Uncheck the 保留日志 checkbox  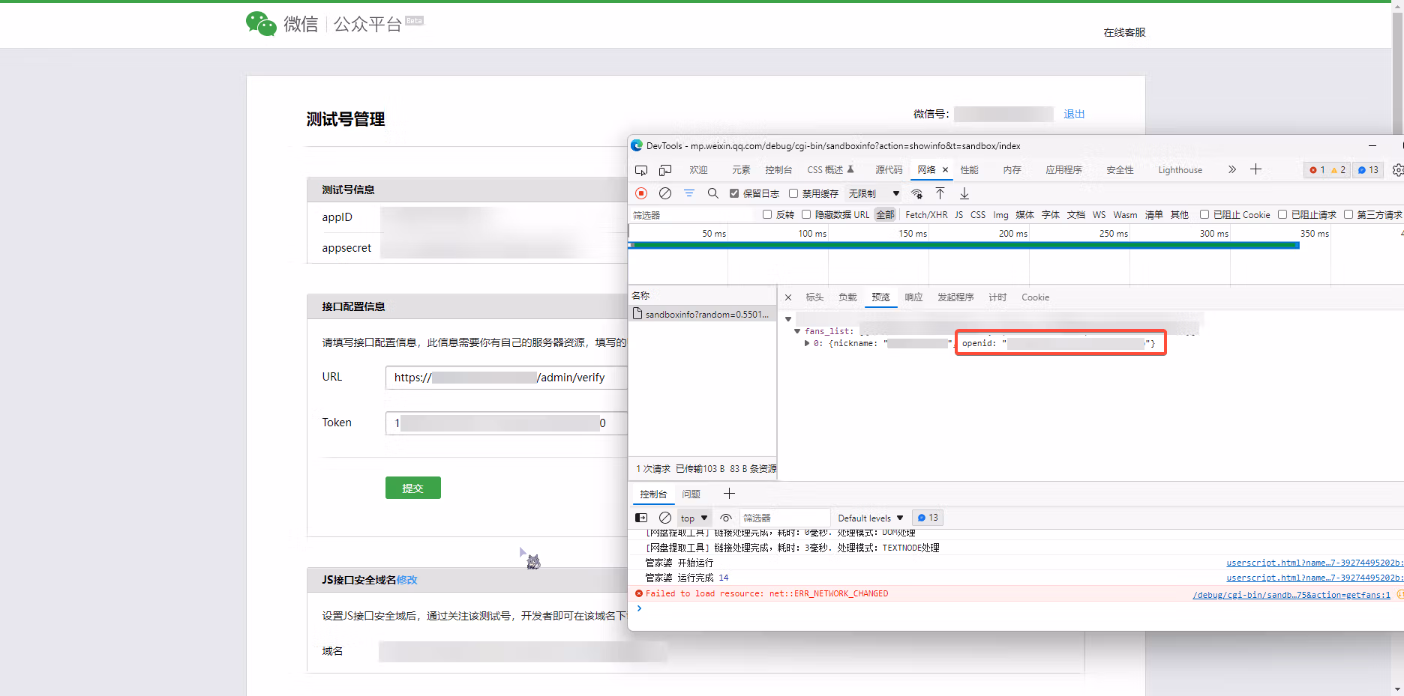pyautogui.click(x=734, y=193)
